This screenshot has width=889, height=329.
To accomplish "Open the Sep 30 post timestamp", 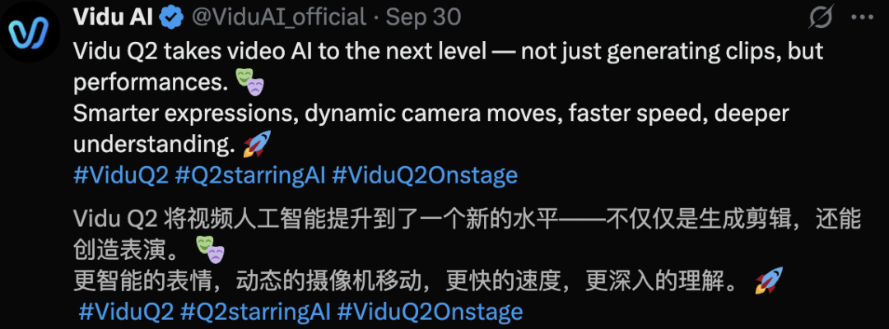I will (423, 17).
